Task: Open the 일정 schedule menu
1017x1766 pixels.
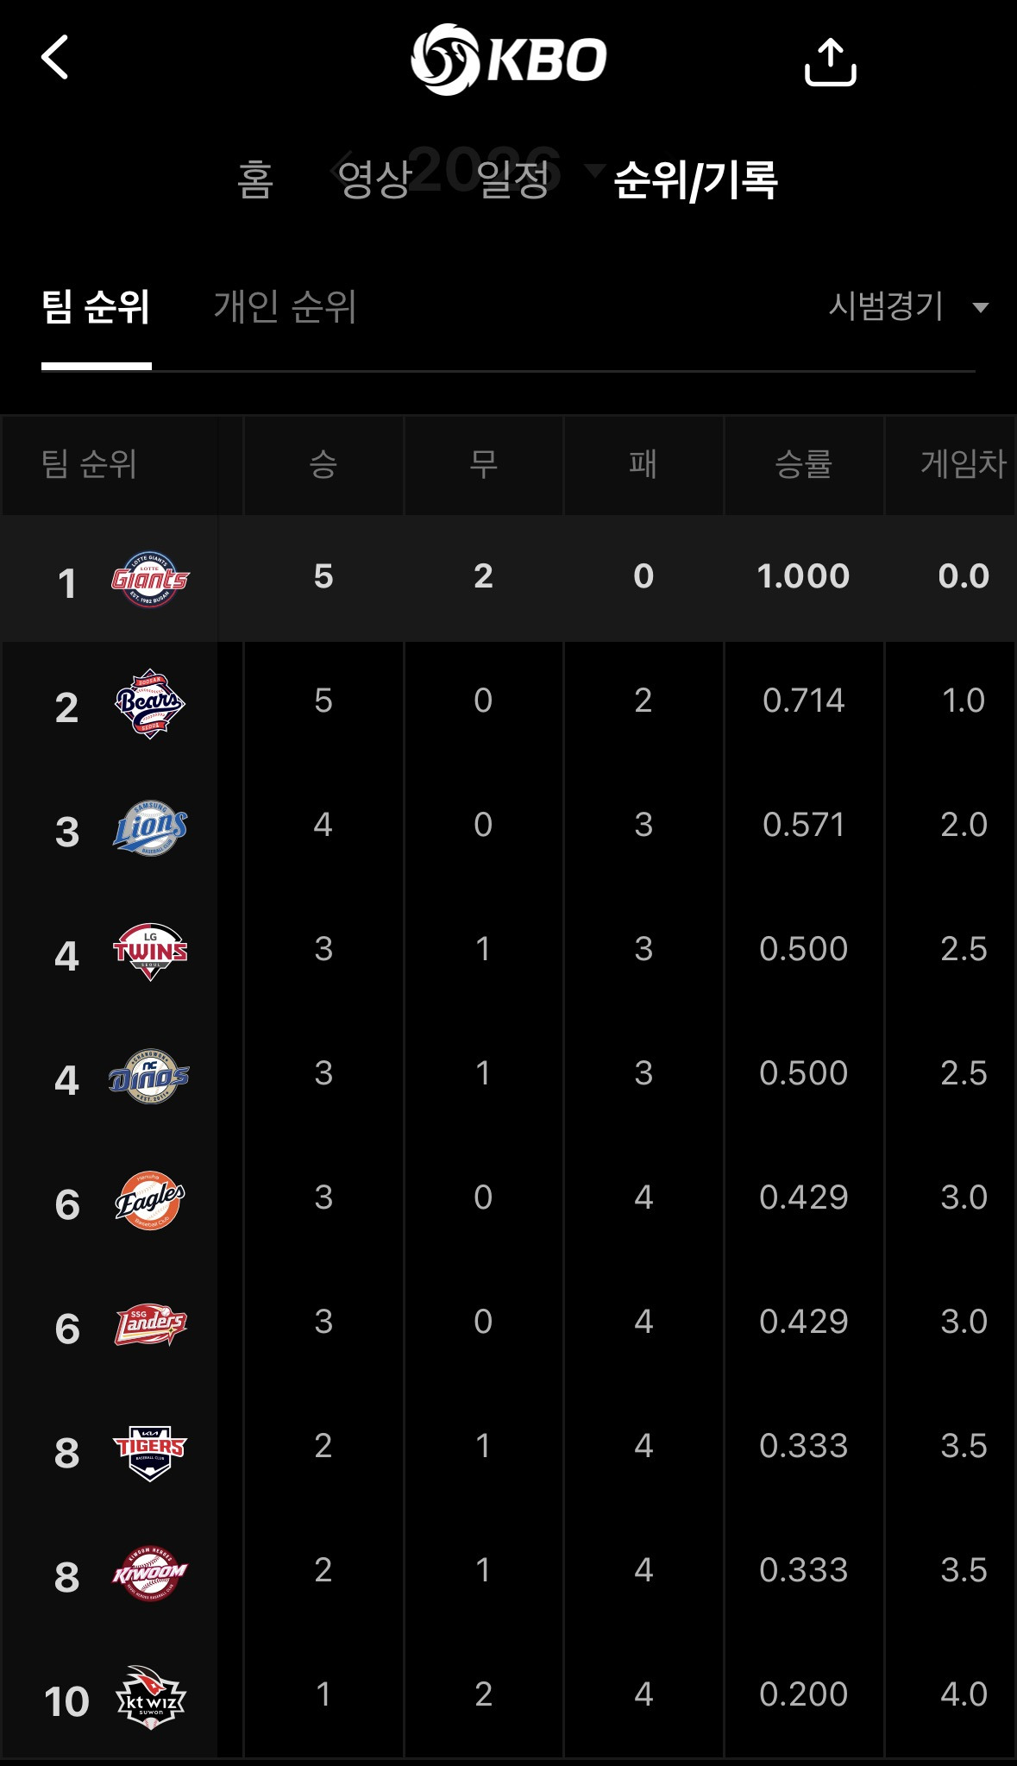Action: tap(514, 180)
